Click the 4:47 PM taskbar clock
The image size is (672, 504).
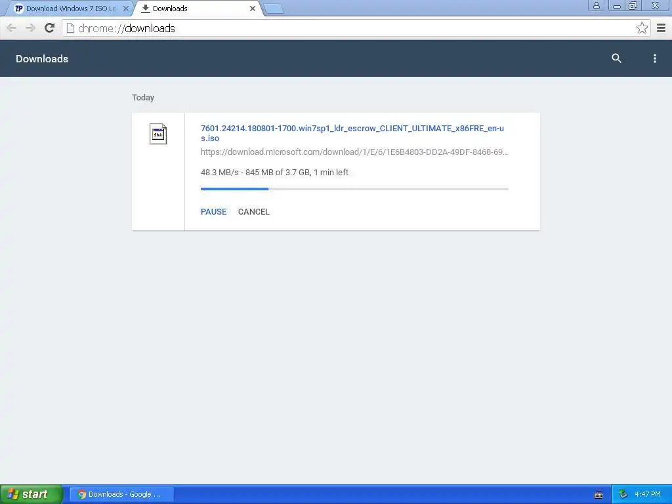click(648, 495)
